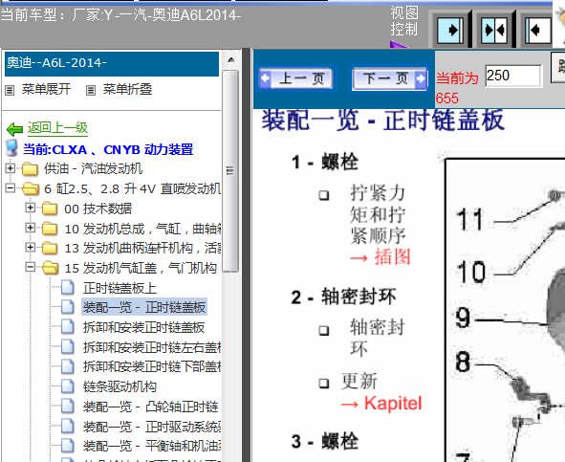
Task: Expand the 00 技术数据 folder
Action: pyautogui.click(x=31, y=208)
